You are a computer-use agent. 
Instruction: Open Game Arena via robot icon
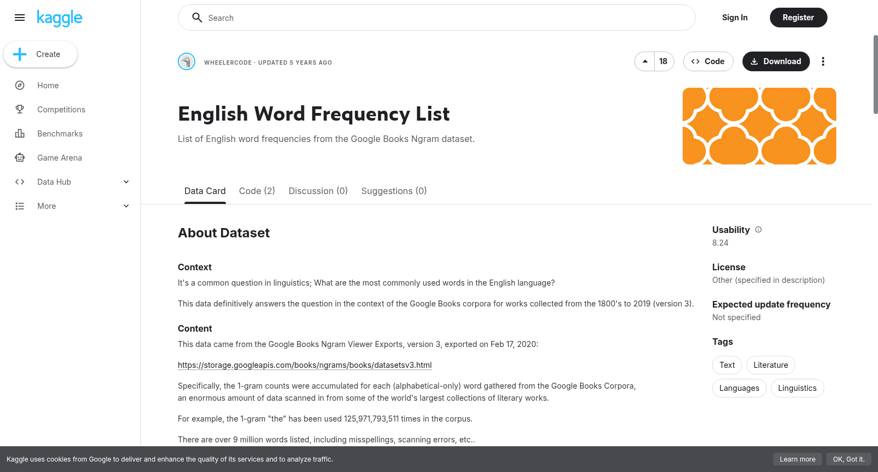20,158
